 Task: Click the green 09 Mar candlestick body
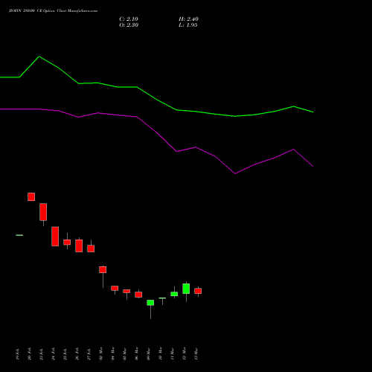click(150, 303)
